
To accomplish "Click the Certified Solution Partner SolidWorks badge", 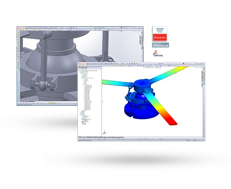I will pos(160,34).
